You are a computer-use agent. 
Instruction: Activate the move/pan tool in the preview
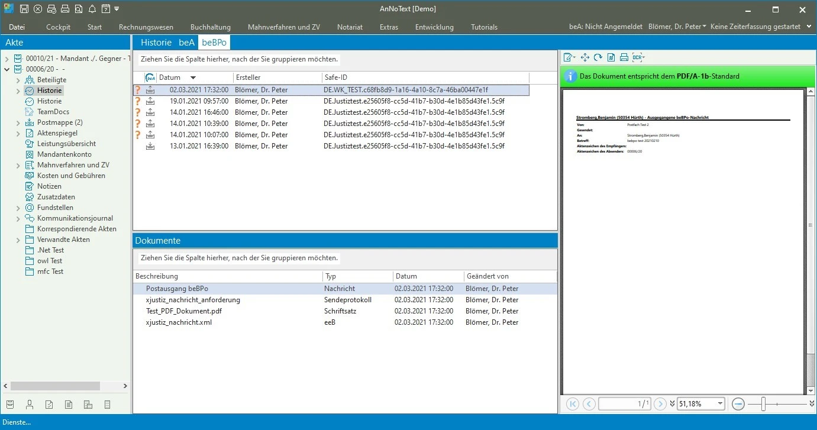[x=585, y=57]
